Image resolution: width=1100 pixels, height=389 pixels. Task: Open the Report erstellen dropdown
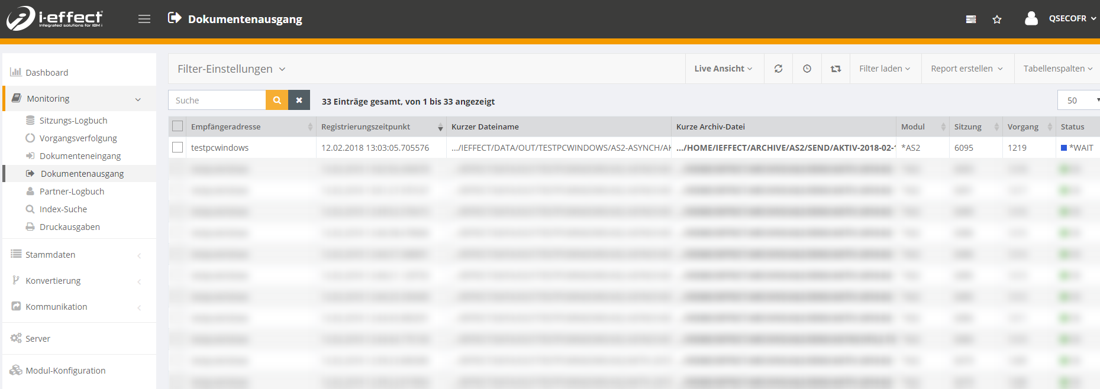coord(966,69)
